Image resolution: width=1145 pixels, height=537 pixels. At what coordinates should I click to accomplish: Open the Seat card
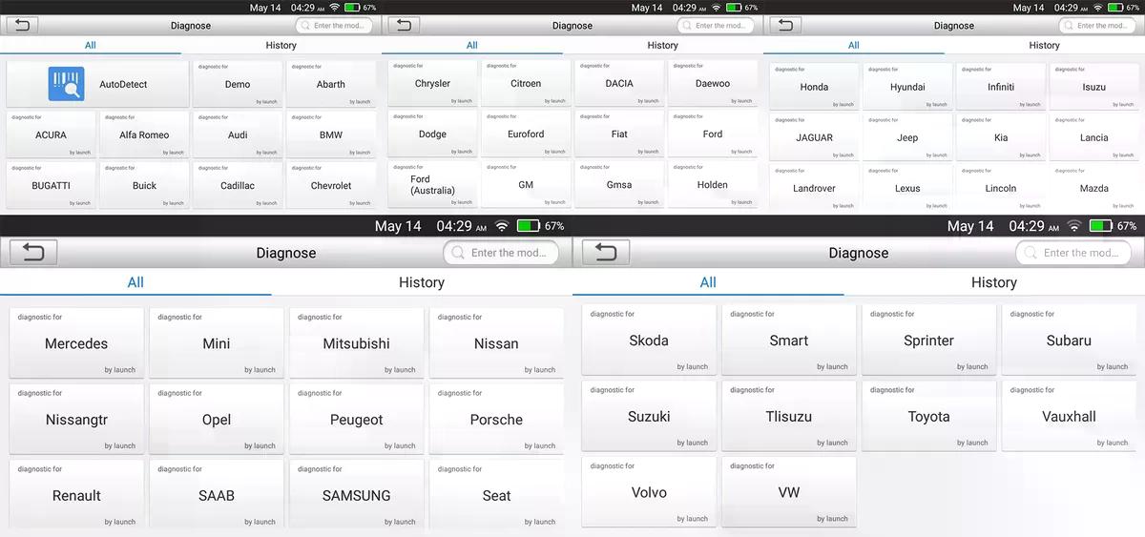click(496, 495)
